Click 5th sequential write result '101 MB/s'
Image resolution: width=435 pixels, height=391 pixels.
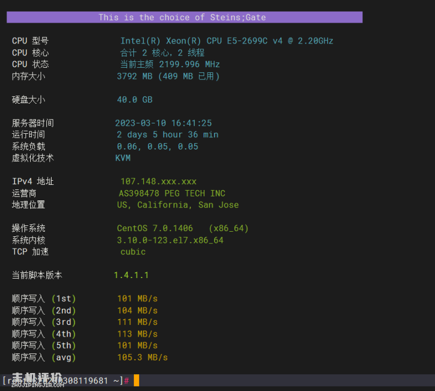[x=137, y=346]
